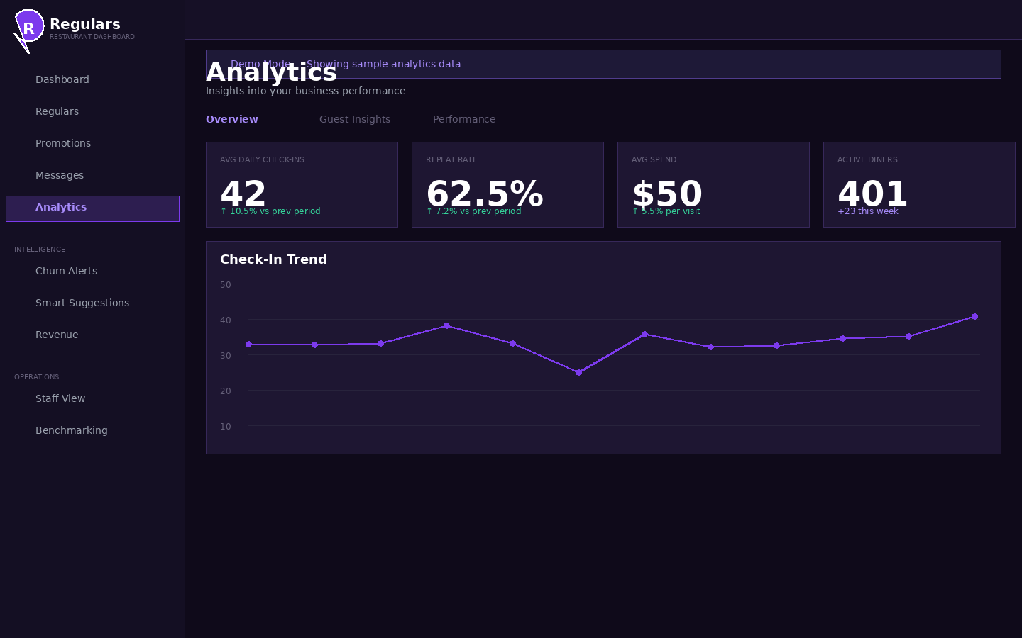This screenshot has width=1022, height=638.
Task: Click the lowest point on Check-In Trend
Action: (x=578, y=372)
